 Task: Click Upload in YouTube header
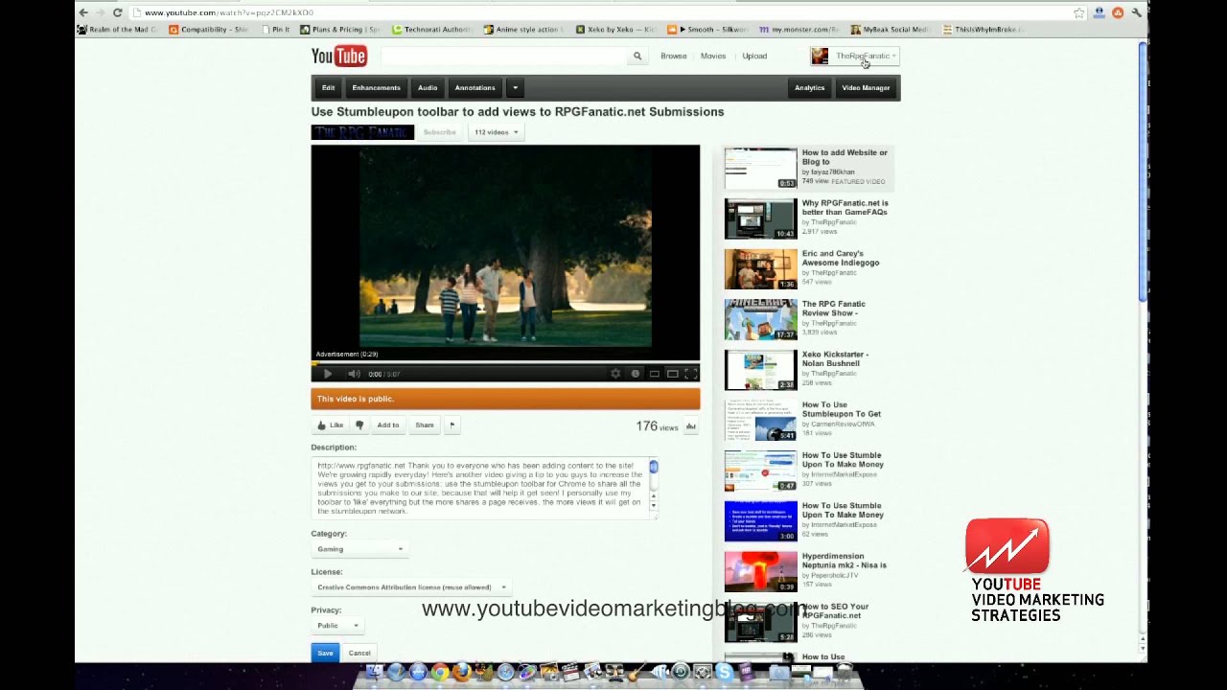pos(754,57)
